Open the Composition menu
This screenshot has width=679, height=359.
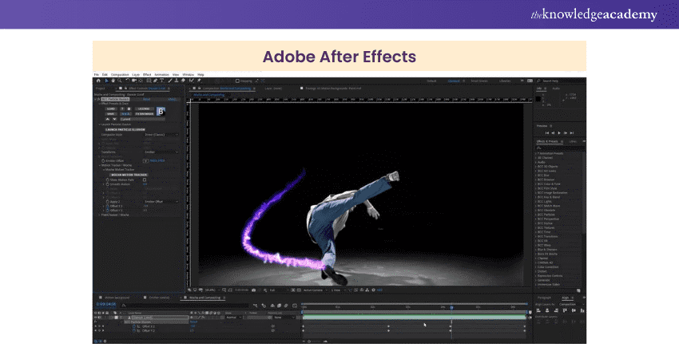click(x=121, y=74)
